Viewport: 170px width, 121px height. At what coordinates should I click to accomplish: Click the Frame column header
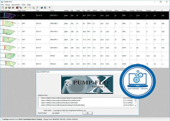coord(126,11)
